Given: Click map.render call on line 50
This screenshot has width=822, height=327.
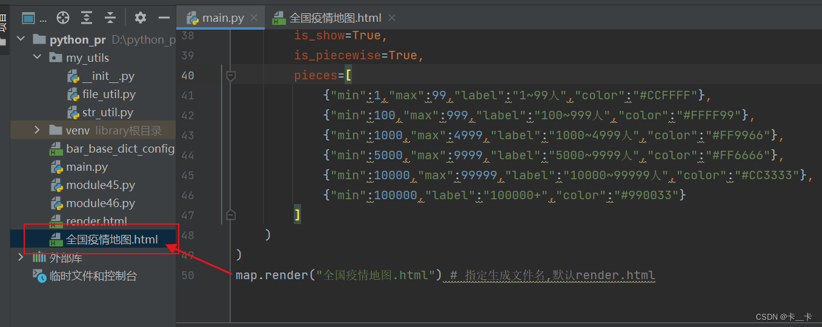Looking at the screenshot, I should 271,276.
